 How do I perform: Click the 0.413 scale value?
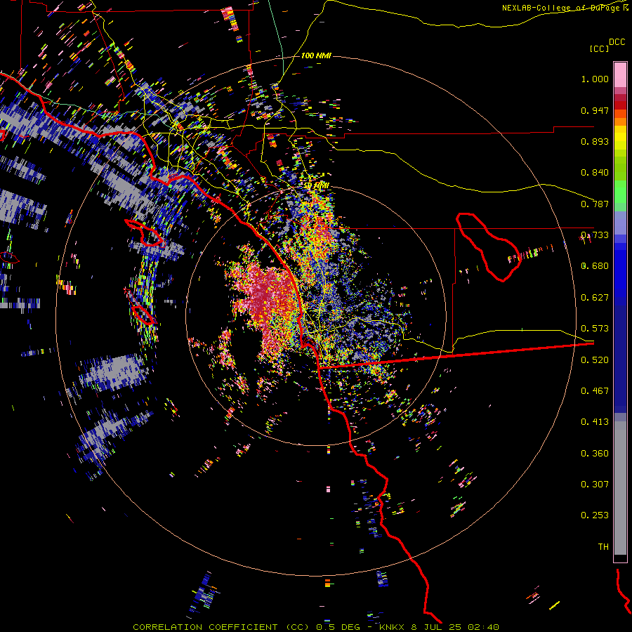pyautogui.click(x=595, y=422)
